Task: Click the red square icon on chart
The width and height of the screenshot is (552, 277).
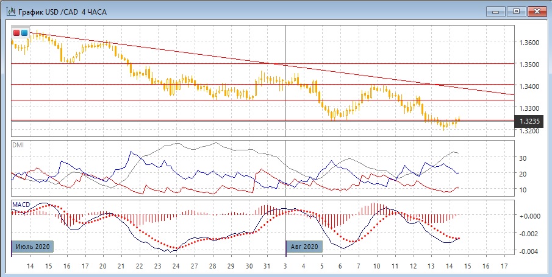Action: [16, 32]
